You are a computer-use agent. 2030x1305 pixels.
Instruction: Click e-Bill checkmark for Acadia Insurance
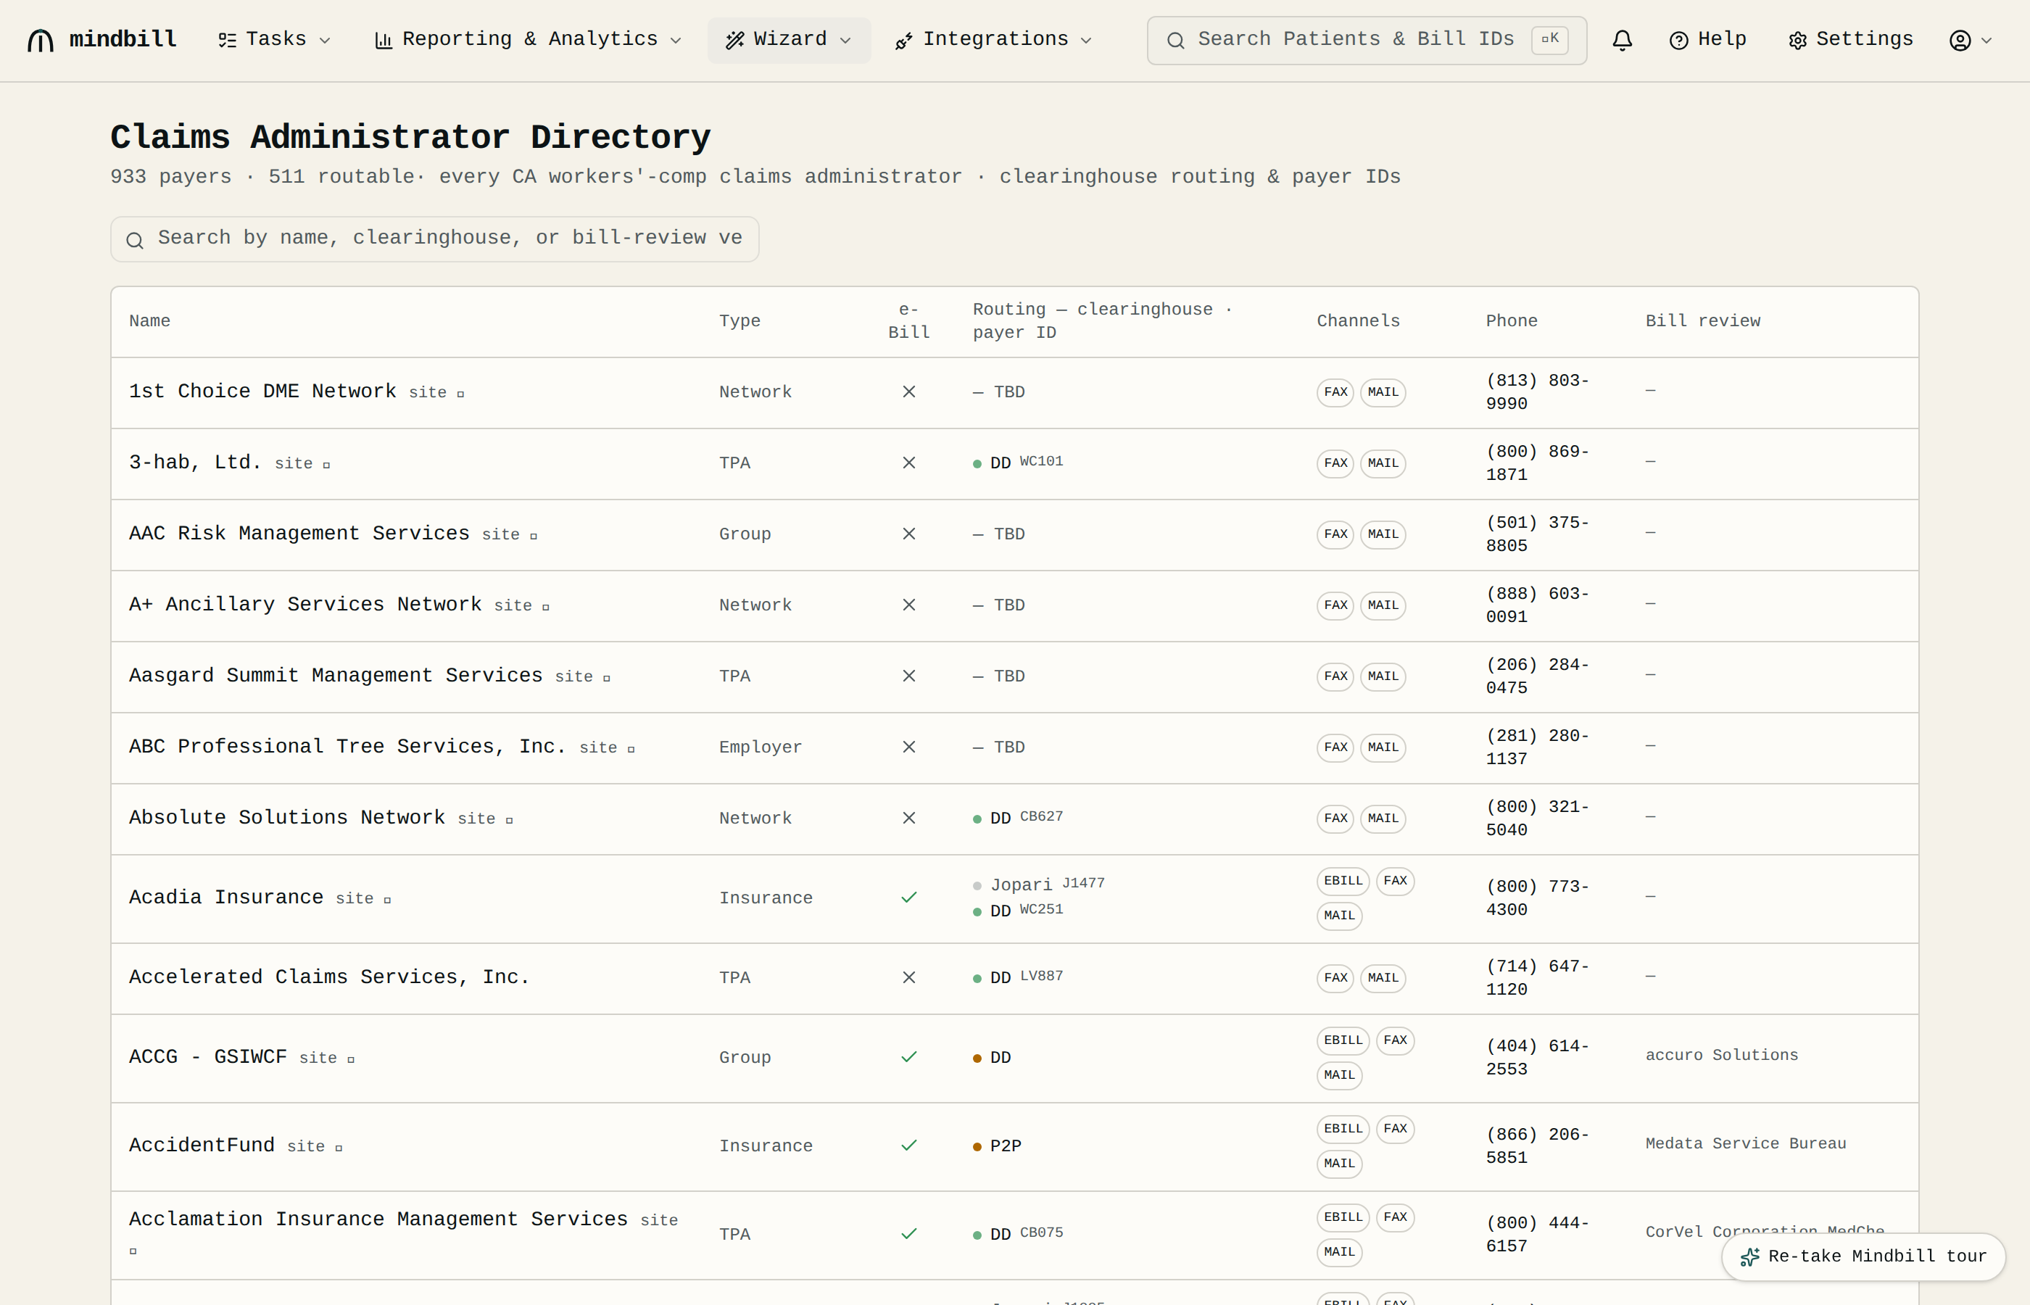(x=908, y=898)
